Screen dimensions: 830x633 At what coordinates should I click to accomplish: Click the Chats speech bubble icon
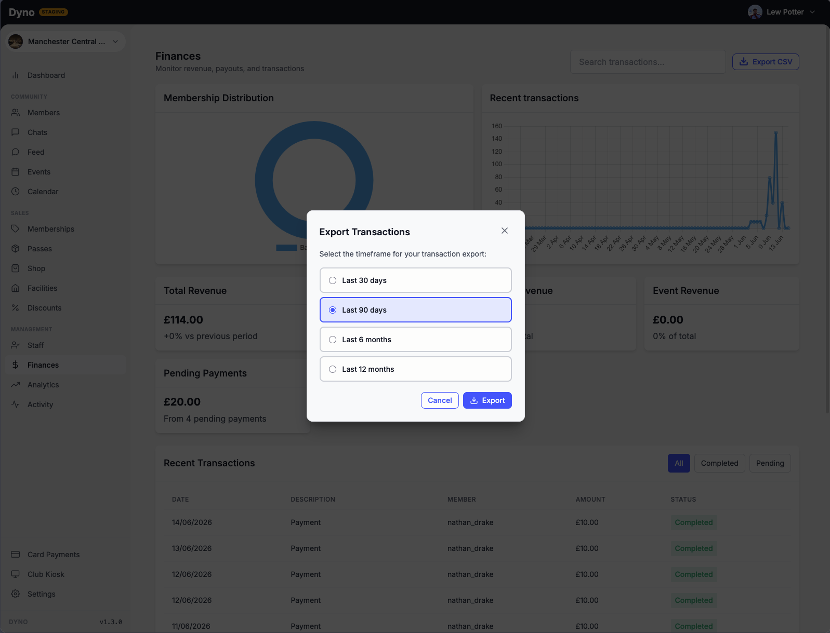click(16, 132)
